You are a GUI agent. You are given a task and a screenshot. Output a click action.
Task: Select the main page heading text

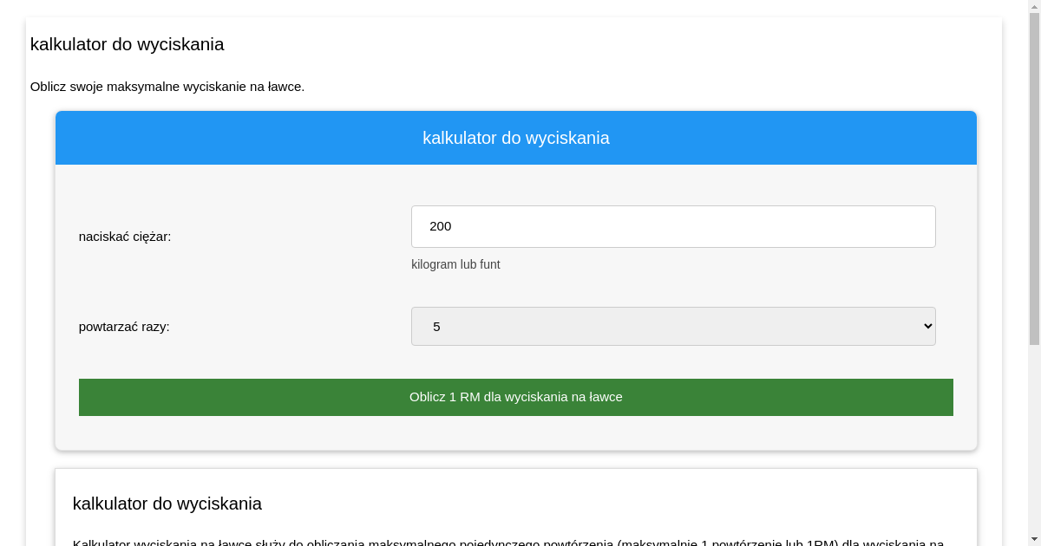click(x=127, y=44)
